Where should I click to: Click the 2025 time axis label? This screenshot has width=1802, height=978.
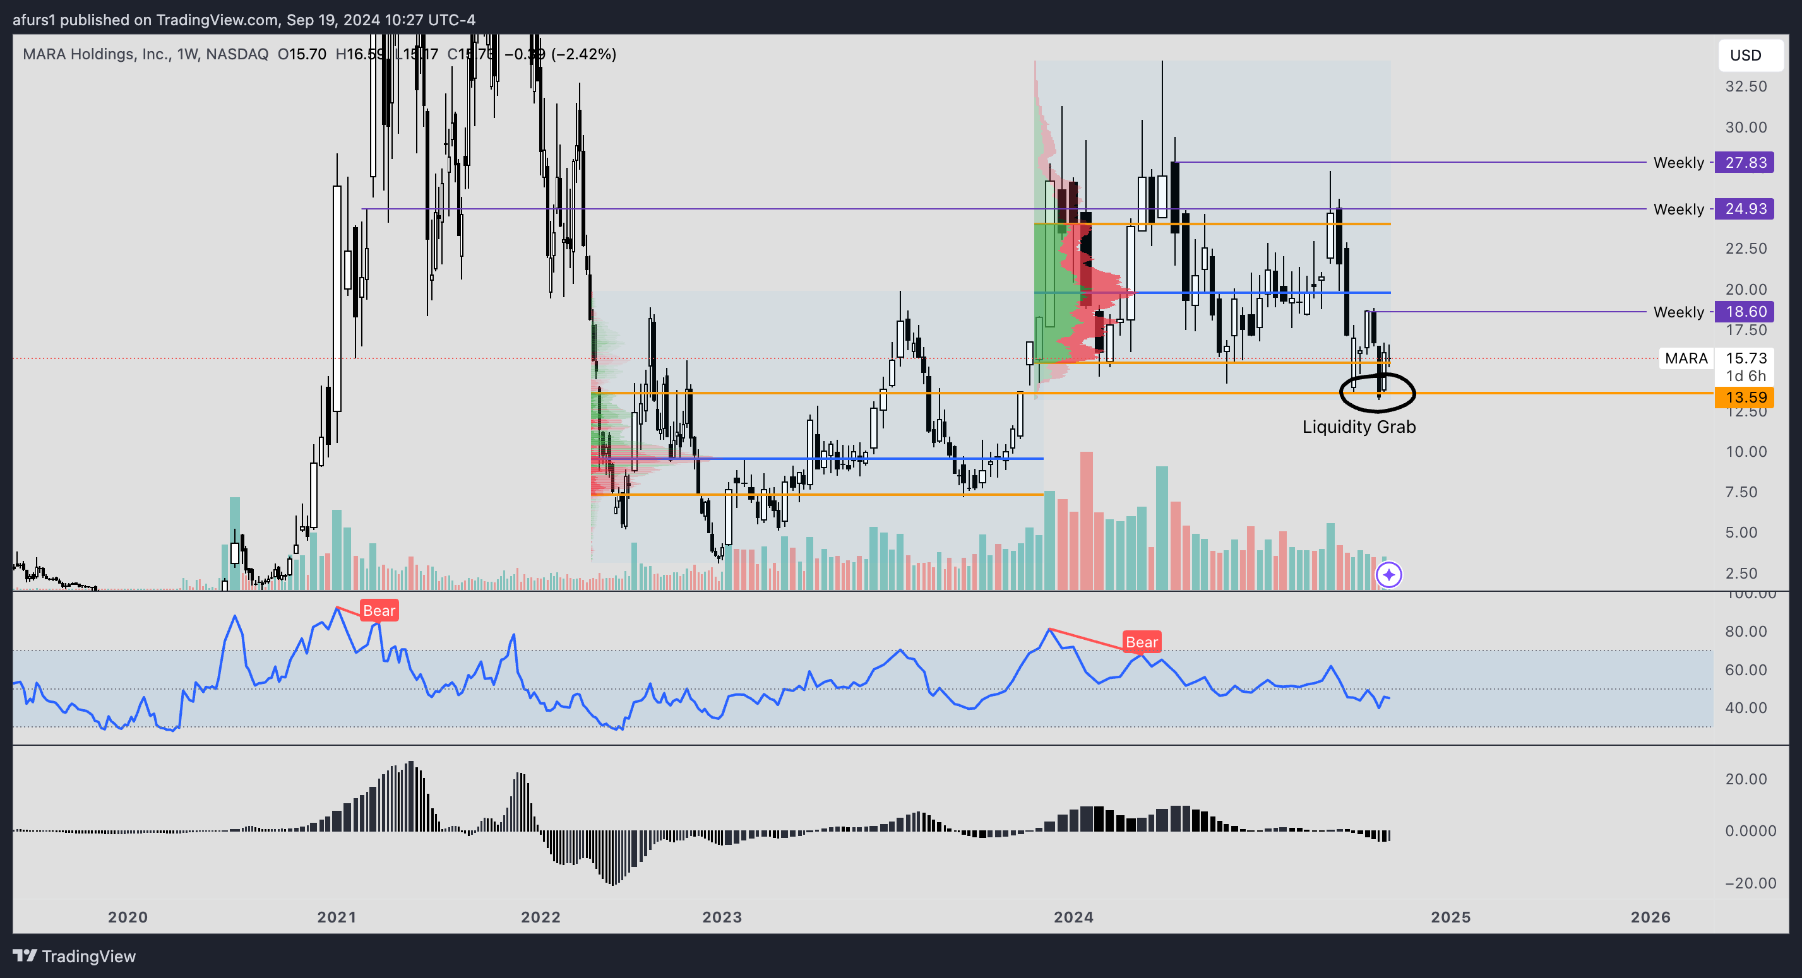pyautogui.click(x=1451, y=917)
